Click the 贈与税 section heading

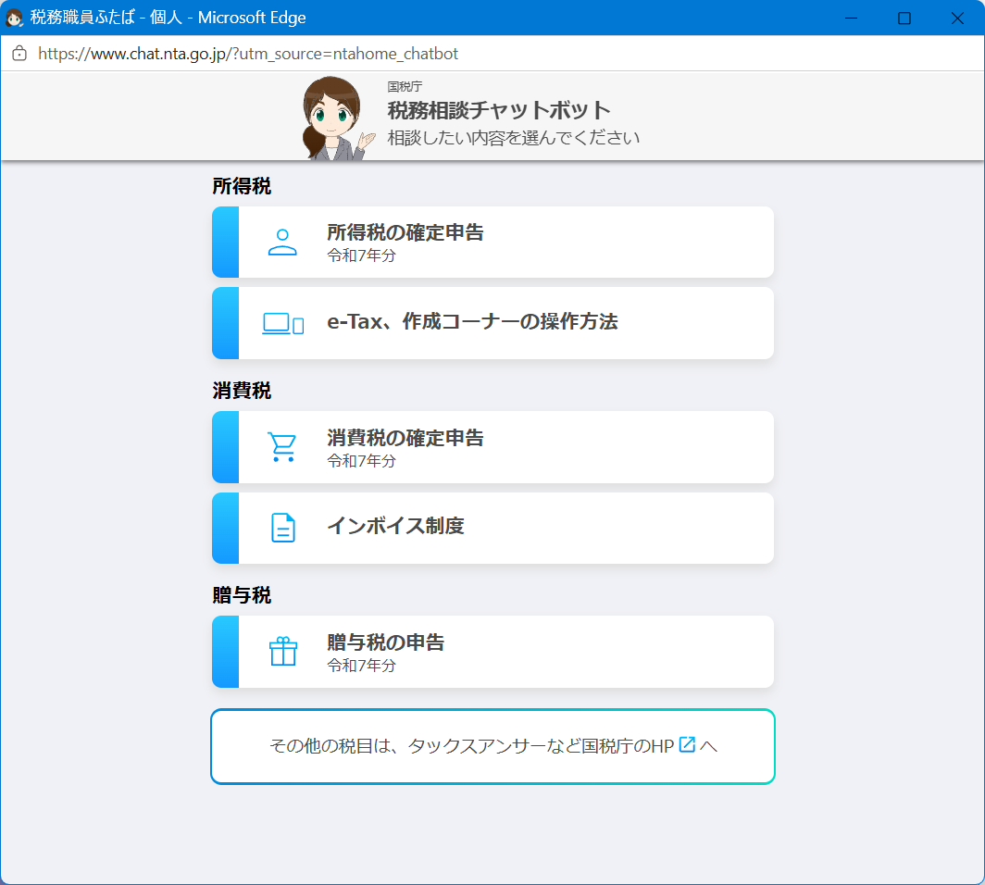coord(242,595)
